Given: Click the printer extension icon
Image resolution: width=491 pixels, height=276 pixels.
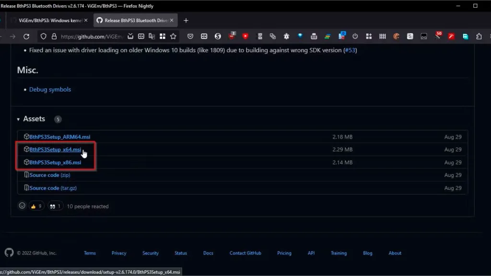Looking at the screenshot, I should click(x=314, y=36).
